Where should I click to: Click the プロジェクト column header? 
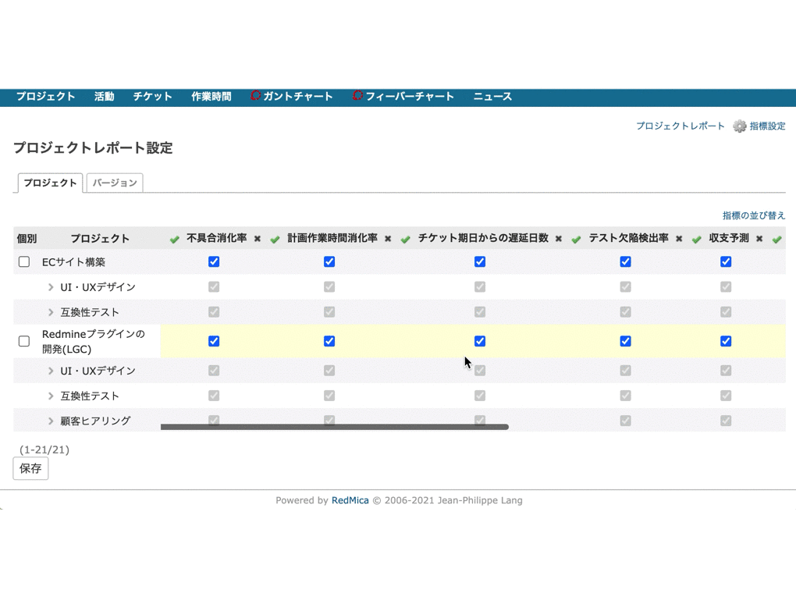100,239
